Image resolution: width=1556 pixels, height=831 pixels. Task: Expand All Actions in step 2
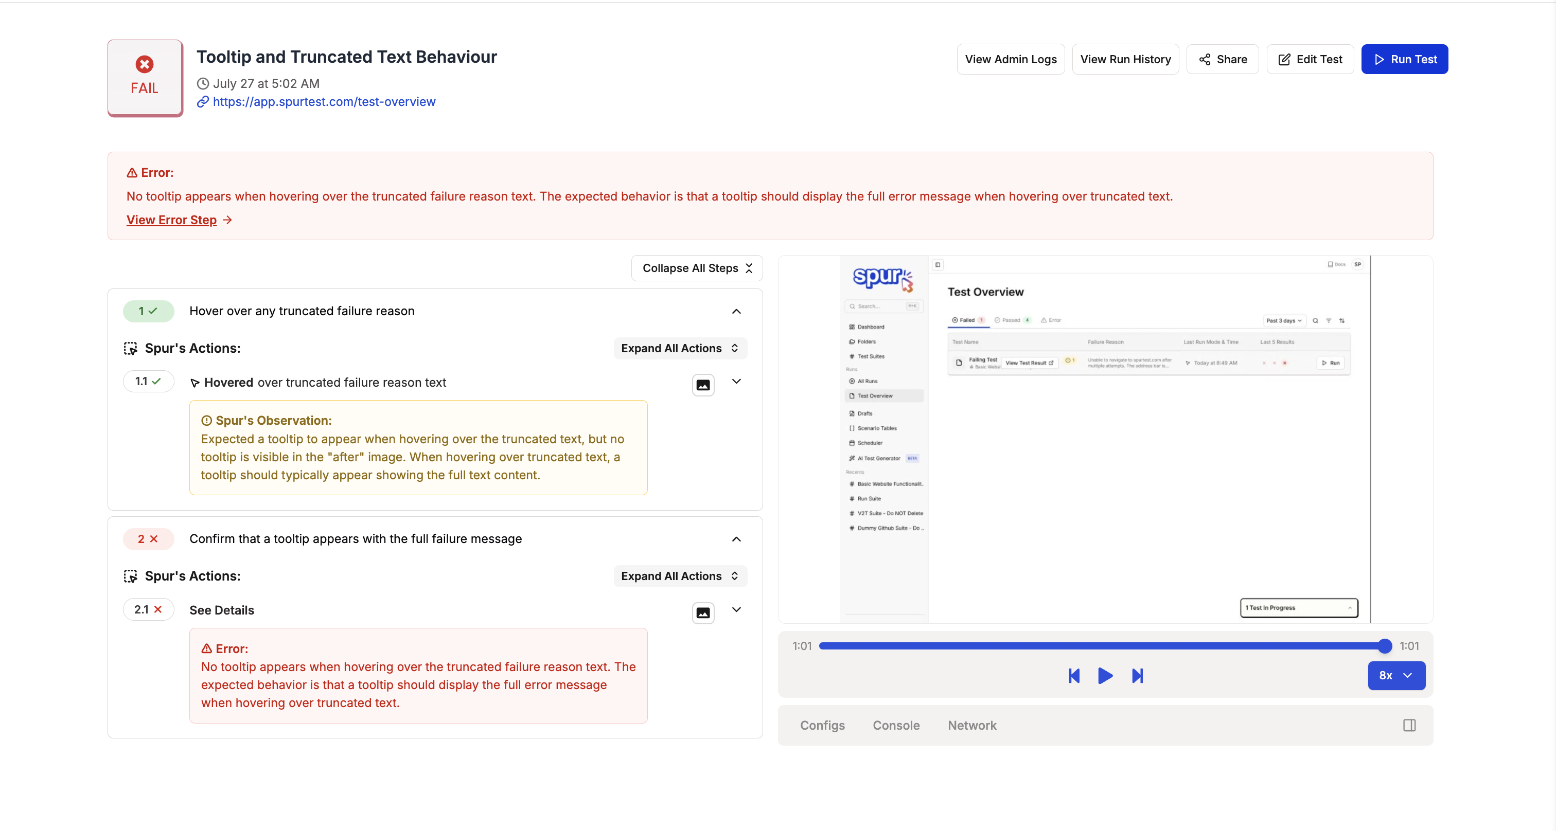tap(680, 576)
